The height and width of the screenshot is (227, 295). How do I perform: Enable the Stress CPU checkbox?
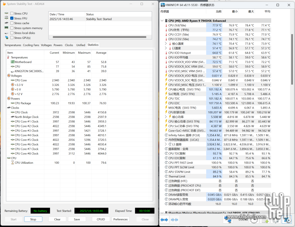[12, 13]
